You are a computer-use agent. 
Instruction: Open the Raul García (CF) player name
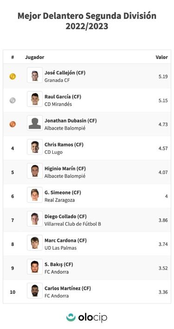[63, 97]
